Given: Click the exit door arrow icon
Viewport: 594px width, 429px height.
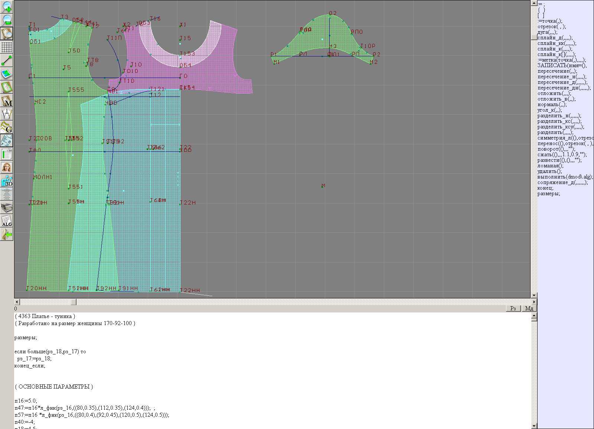Looking at the screenshot, I should click(x=7, y=235).
